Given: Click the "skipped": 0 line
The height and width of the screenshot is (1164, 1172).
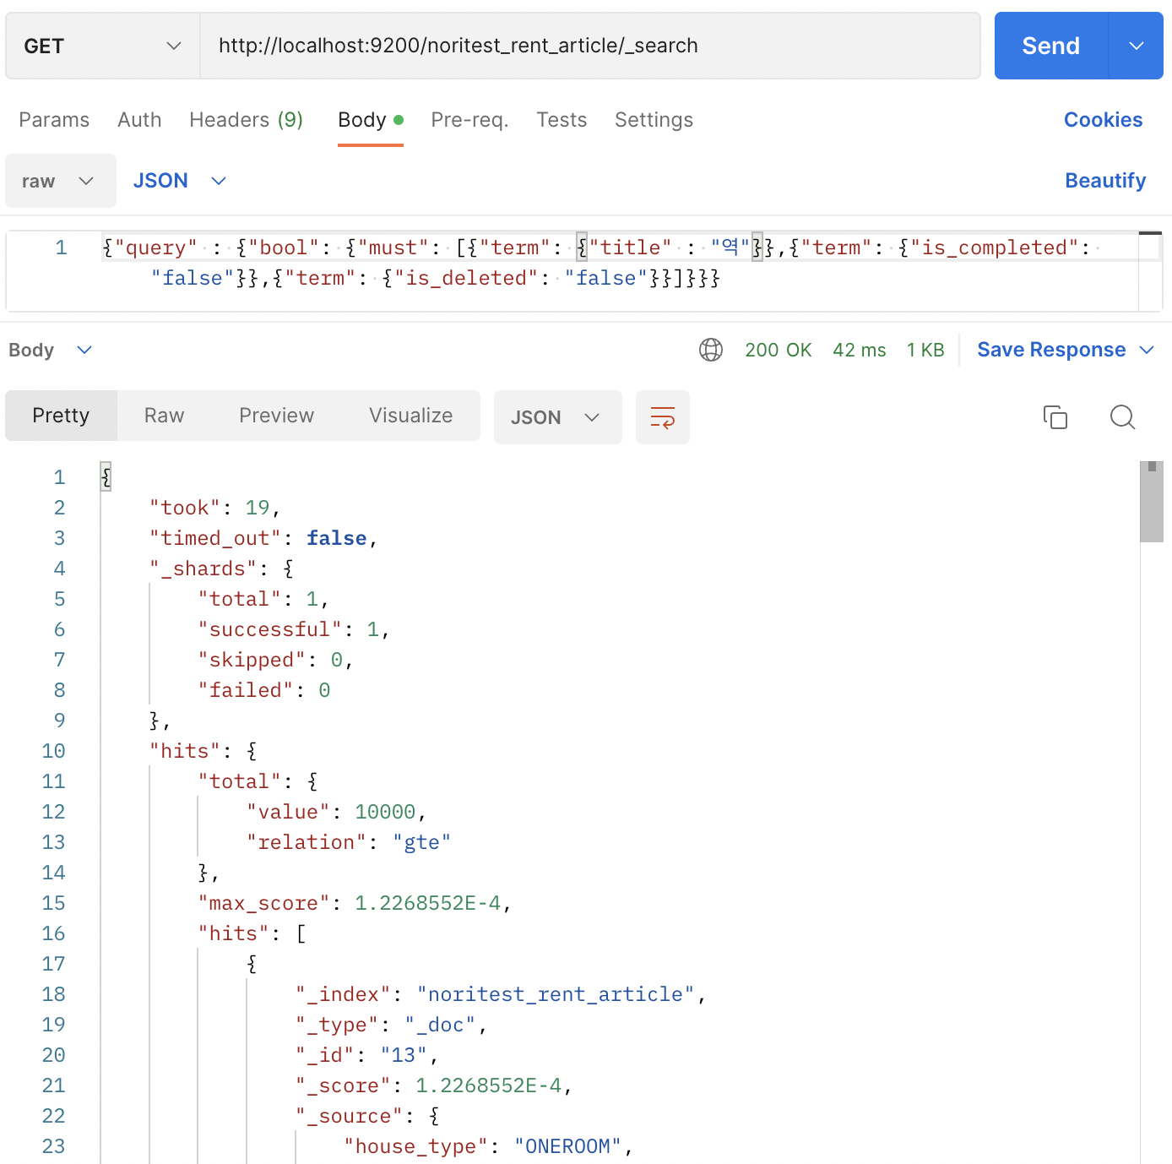Looking at the screenshot, I should (x=275, y=660).
